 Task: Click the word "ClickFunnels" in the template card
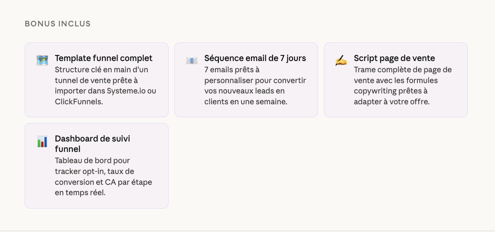(x=78, y=102)
